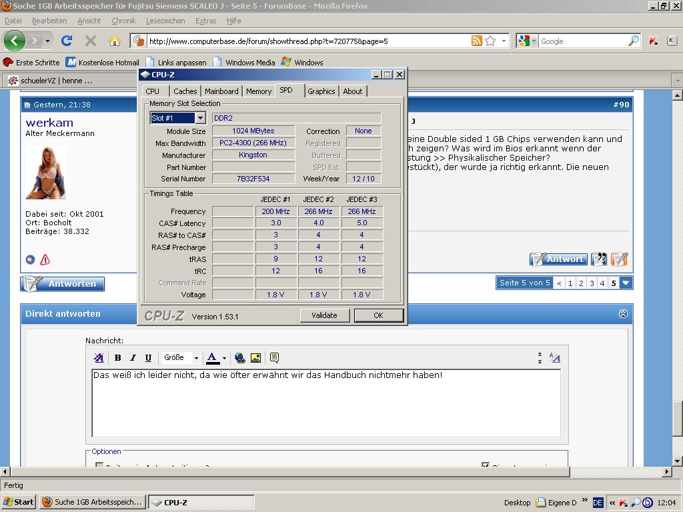Switch to About tab in CPU-Z

click(x=352, y=91)
